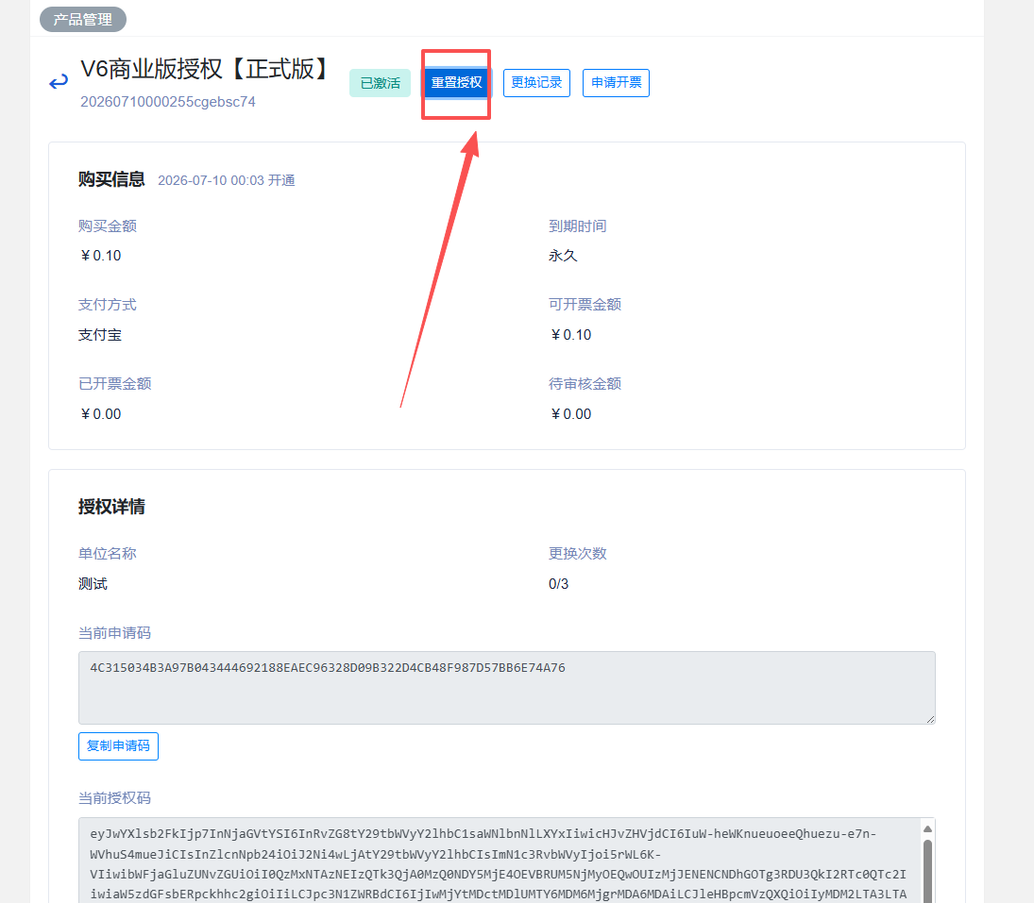Copy the request code with 复制申请码
This screenshot has width=1034, height=903.
tap(118, 746)
